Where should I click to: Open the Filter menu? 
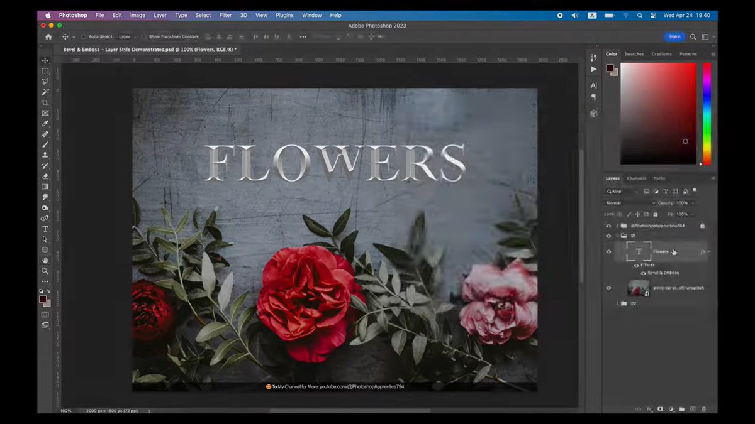click(225, 15)
